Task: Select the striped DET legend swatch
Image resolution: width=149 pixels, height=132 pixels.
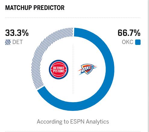Action: click(8, 42)
